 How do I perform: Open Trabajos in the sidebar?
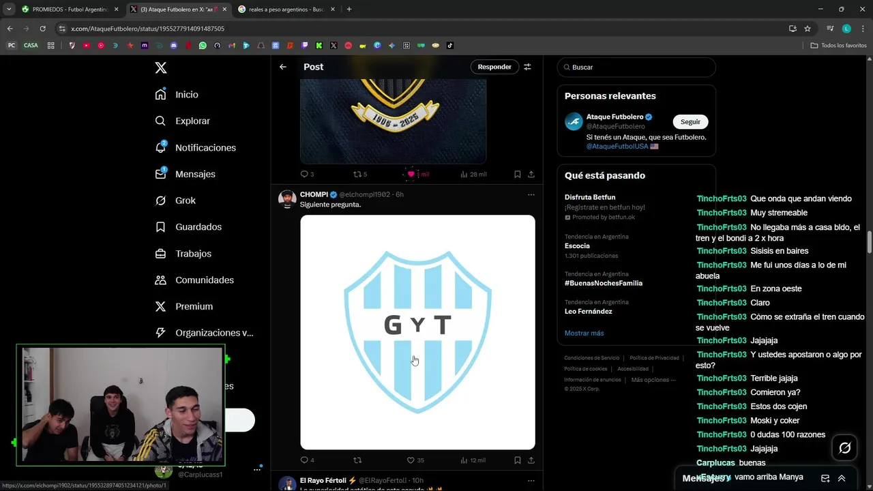[183, 254]
